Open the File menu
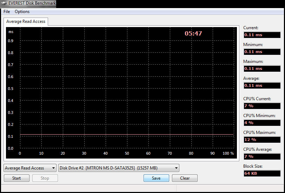Image resolution: width=285 pixels, height=193 pixels. (7, 12)
